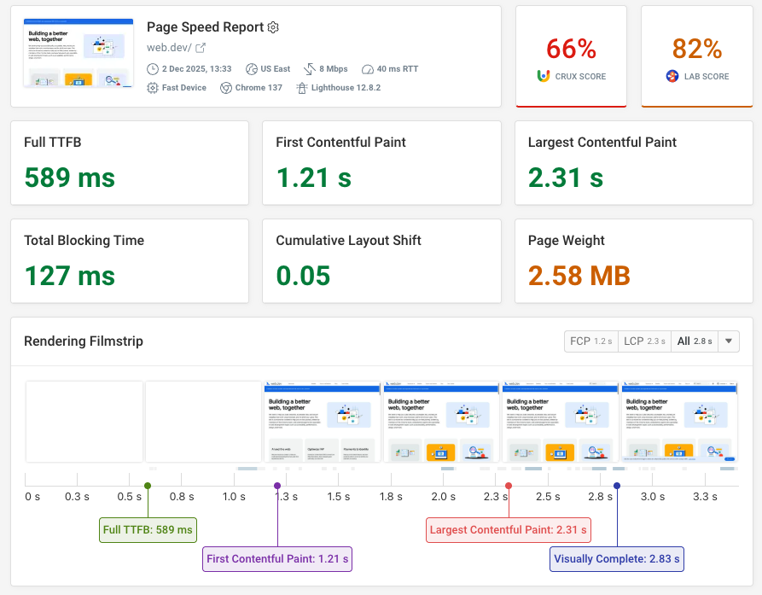
Task: Click the network speed icon for 8 Mbps
Action: point(309,68)
